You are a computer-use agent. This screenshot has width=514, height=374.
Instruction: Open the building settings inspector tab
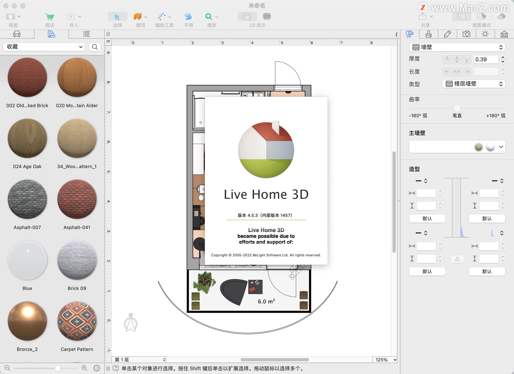504,34
